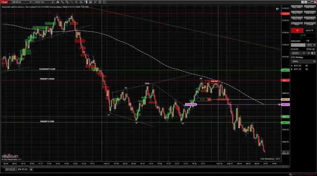The width and height of the screenshot is (317, 176).
Task: Click the red Chart menu label
Action: (4, 2)
